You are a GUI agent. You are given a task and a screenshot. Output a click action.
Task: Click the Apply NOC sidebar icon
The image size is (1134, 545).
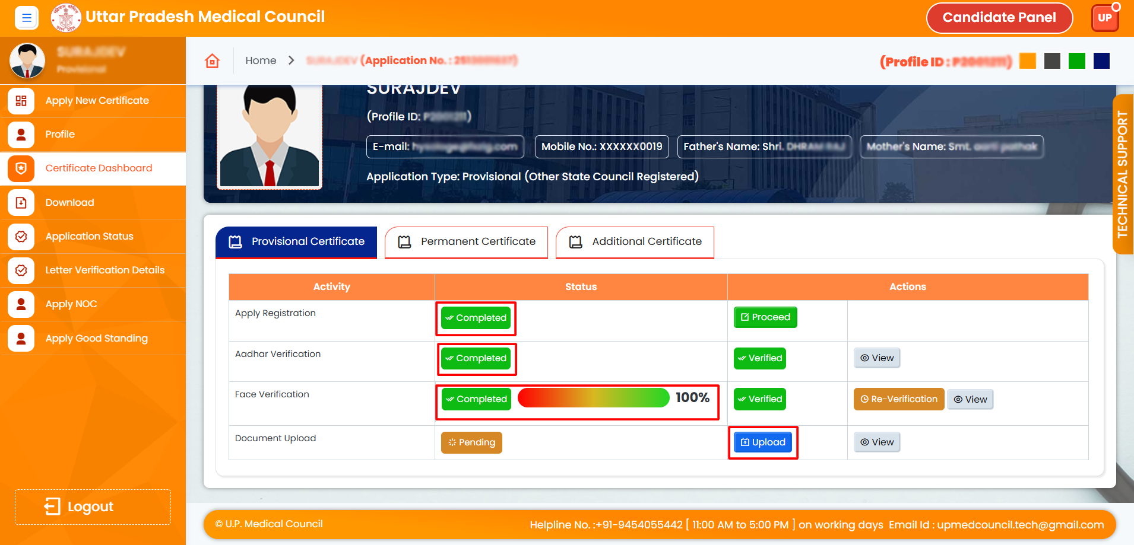coord(21,304)
